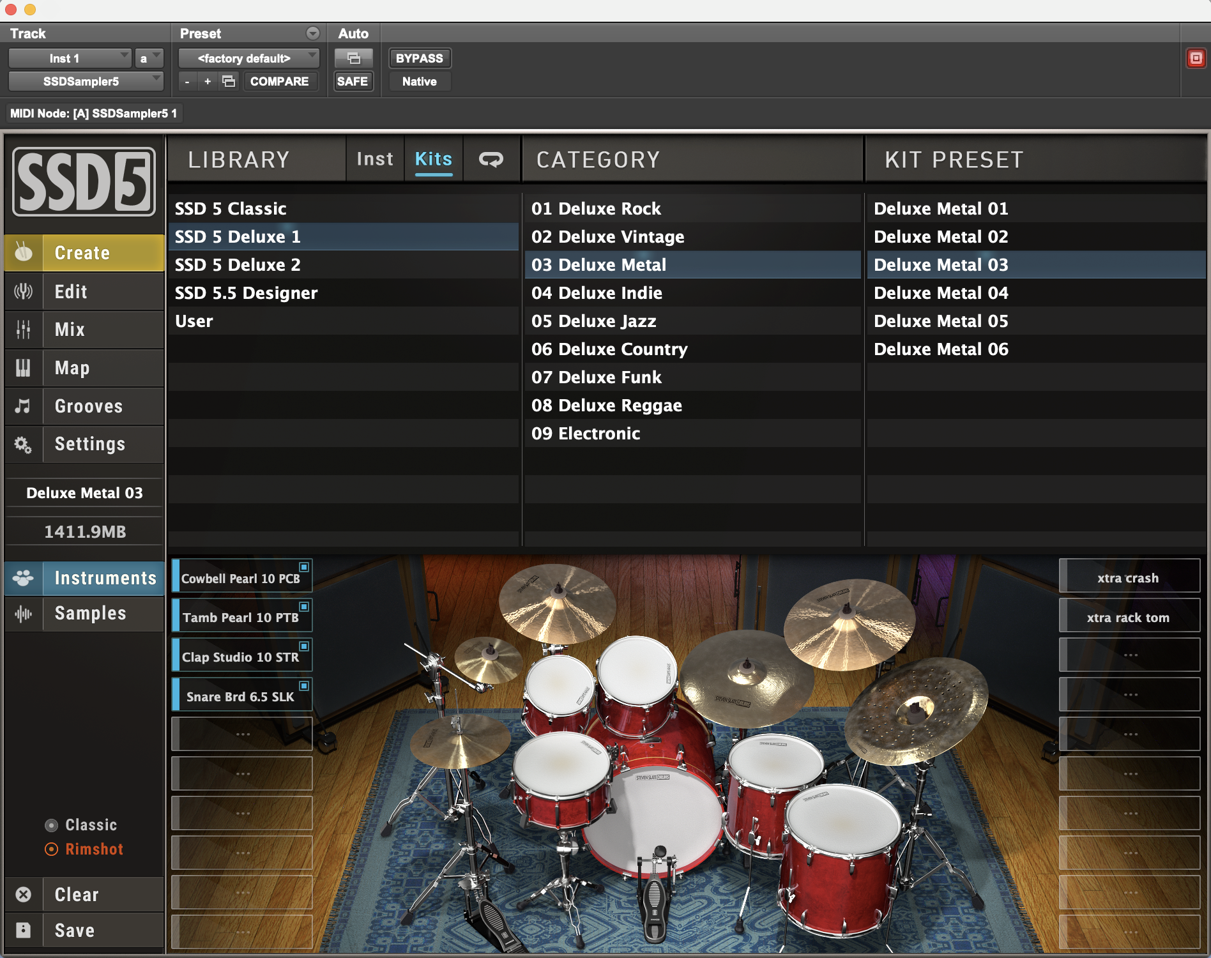Click the Clear kit X icon
The width and height of the screenshot is (1211, 958).
(24, 895)
